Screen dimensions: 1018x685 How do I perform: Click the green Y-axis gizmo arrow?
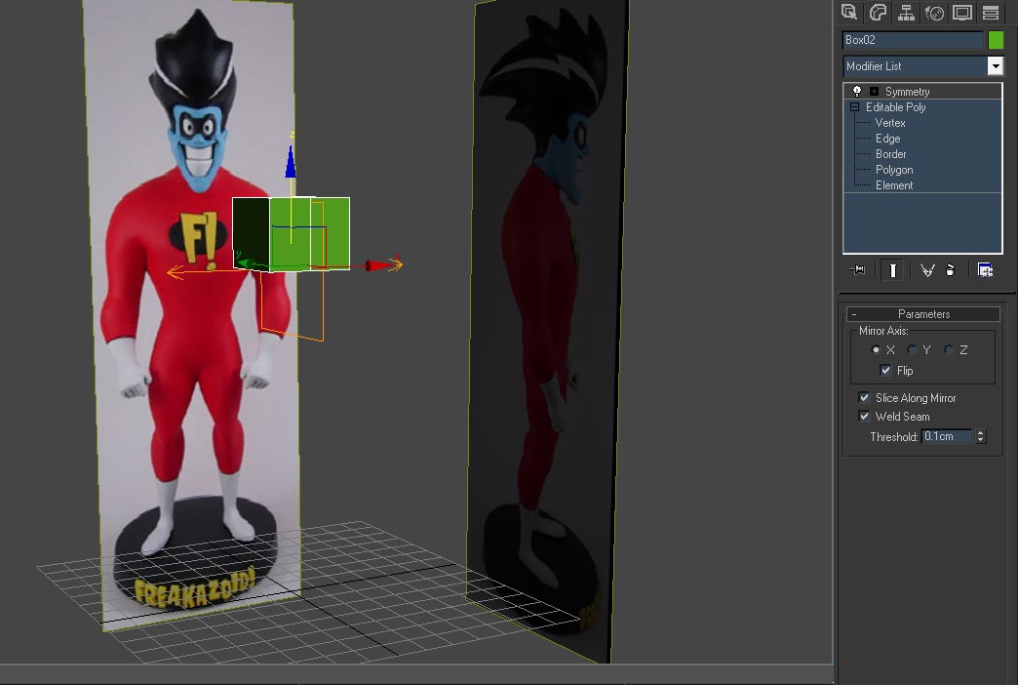[248, 263]
